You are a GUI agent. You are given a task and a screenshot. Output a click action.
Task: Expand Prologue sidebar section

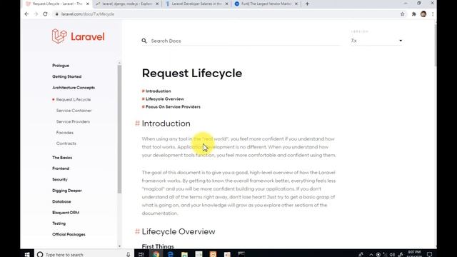61,66
